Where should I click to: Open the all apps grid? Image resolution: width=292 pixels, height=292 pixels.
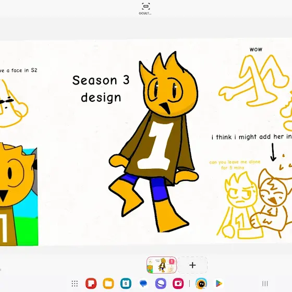coord(75,284)
